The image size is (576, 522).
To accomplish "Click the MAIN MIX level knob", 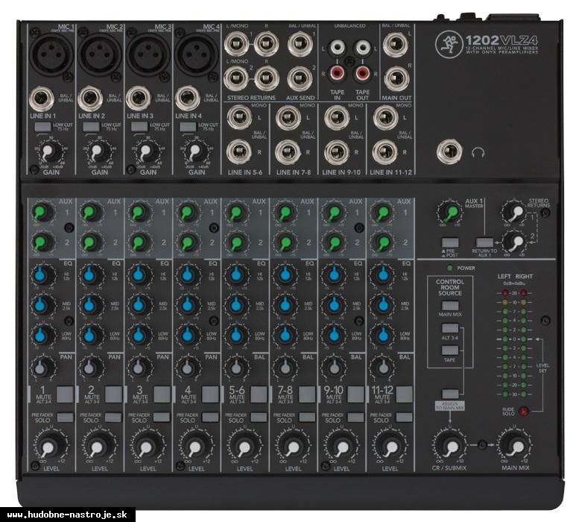I will [516, 446].
